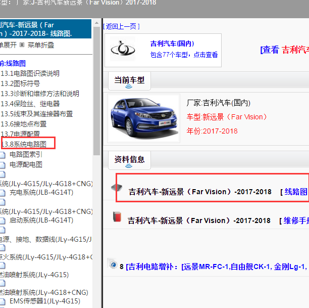Click the left panel scrollbar up arrow
This screenshot has width=309, height=308.
click(96, 23)
